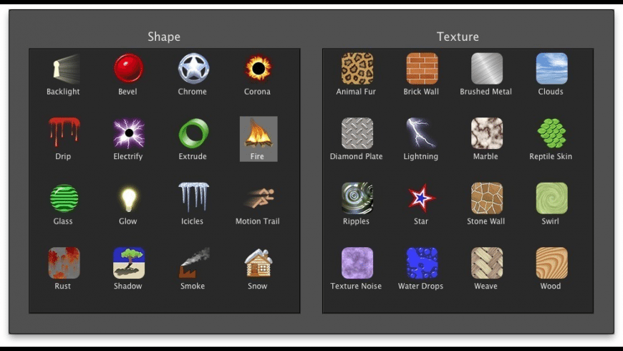Click the Shape section heading
623x351 pixels.
(x=164, y=37)
